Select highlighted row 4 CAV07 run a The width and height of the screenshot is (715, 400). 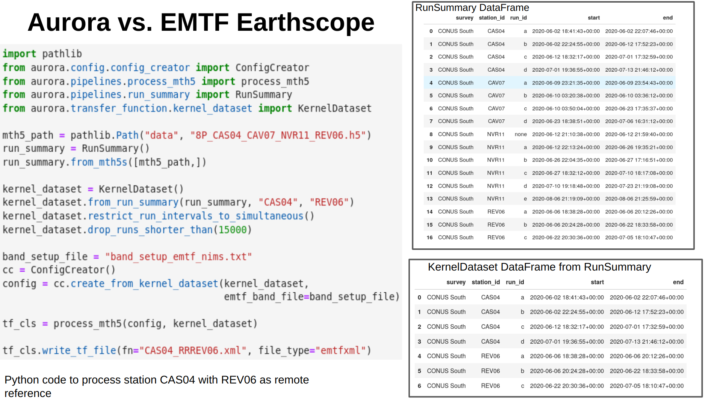point(550,83)
